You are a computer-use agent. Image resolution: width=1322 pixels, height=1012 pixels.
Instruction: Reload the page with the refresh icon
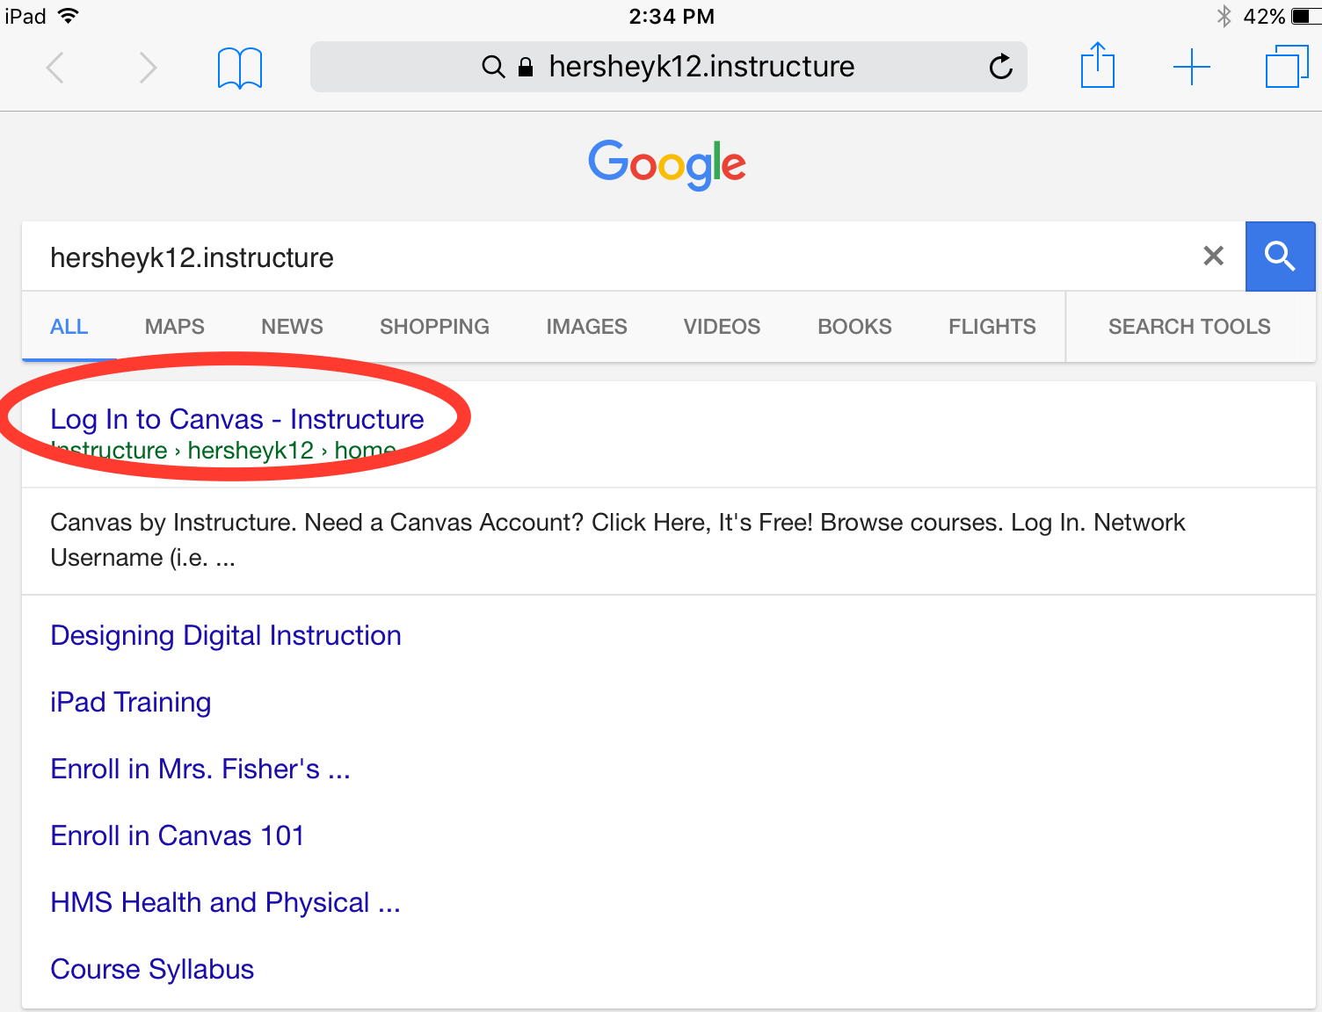pyautogui.click(x=1000, y=67)
